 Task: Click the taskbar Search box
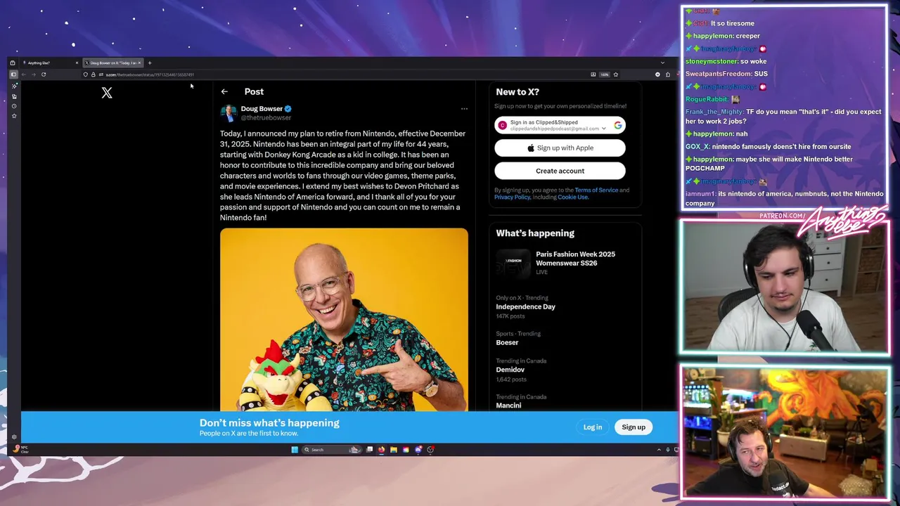tap(332, 450)
